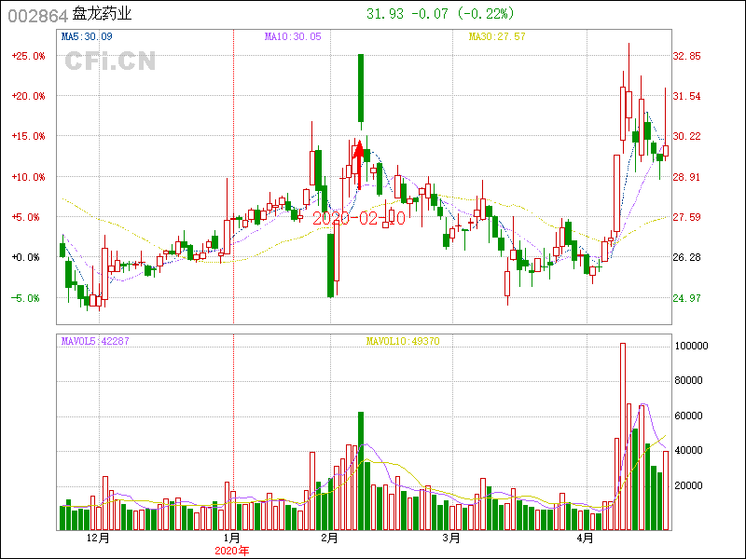The image size is (746, 559).
Task: Jump to the 12月 time axis label
Action: (98, 539)
